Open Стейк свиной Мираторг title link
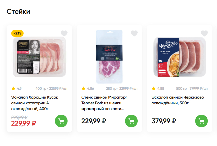Viewport: 217px width, 146px height. (104, 103)
